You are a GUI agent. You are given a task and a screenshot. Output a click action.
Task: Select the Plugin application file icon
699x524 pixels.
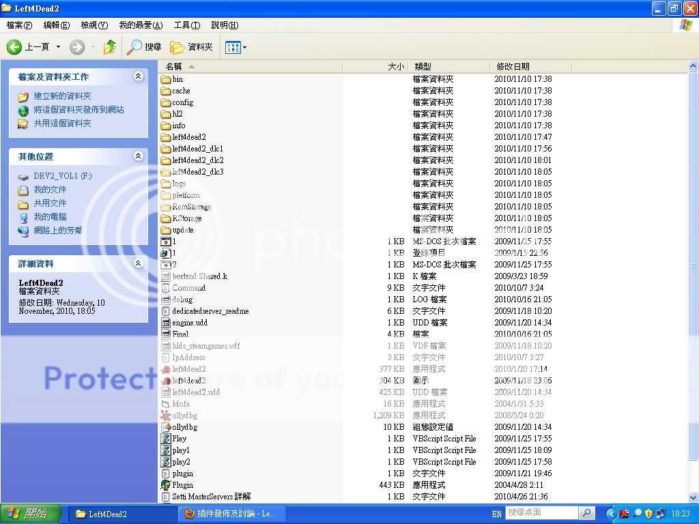(166, 485)
